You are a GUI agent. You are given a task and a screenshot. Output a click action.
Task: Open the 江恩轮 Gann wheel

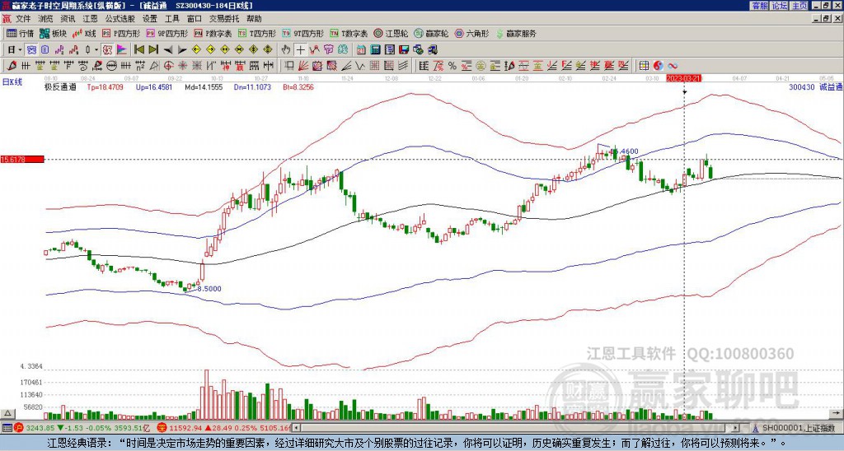tap(391, 33)
